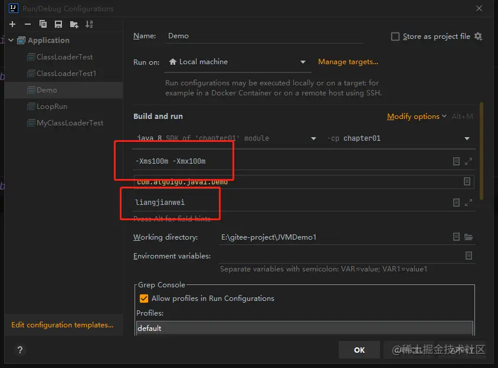Image resolution: width=498 pixels, height=368 pixels.
Task: Click the Grep Console group label
Action: (x=161, y=284)
